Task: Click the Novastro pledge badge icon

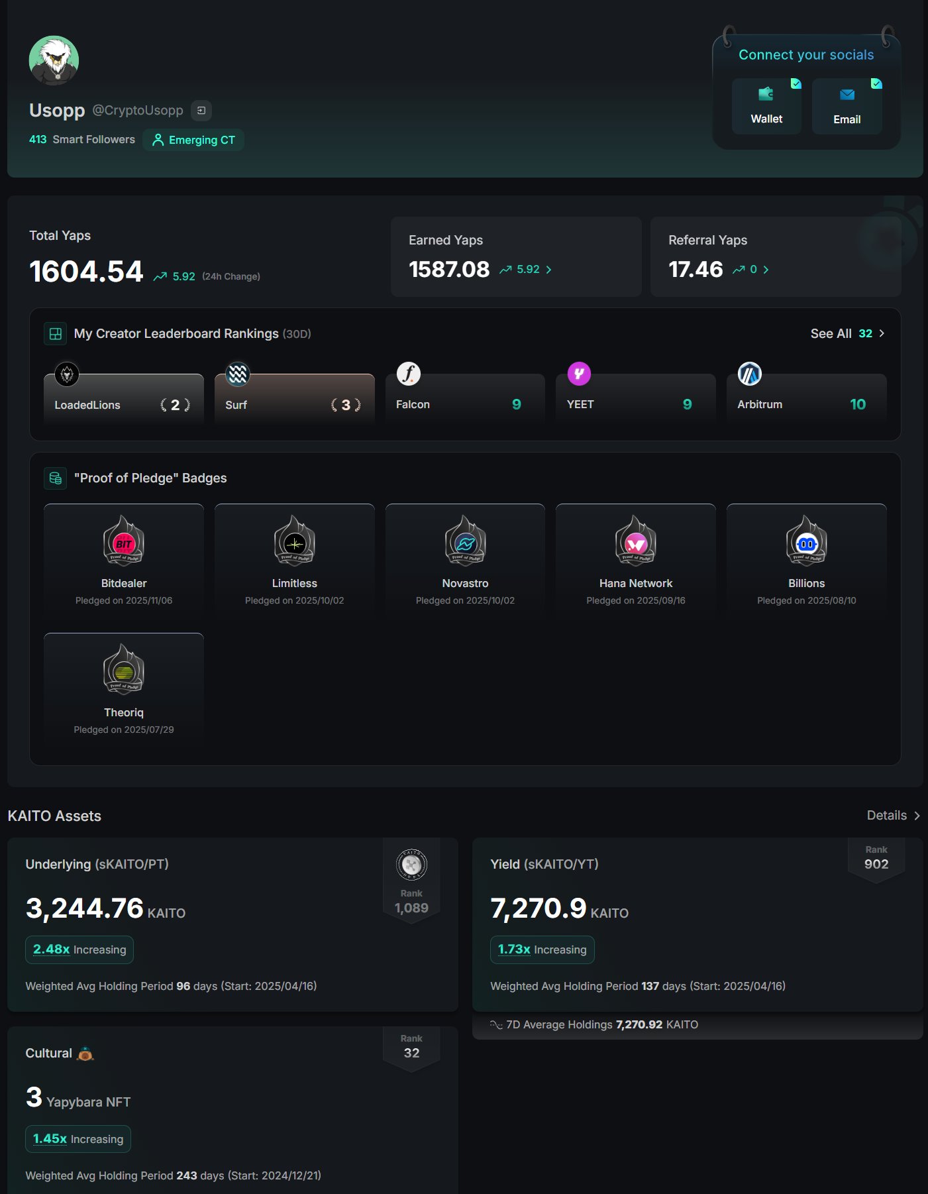Action: 466,541
